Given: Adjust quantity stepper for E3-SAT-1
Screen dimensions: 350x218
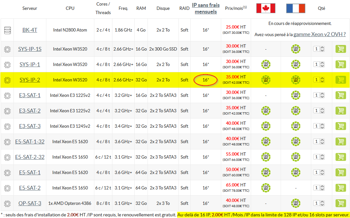Looking at the screenshot, I should coord(322,95).
